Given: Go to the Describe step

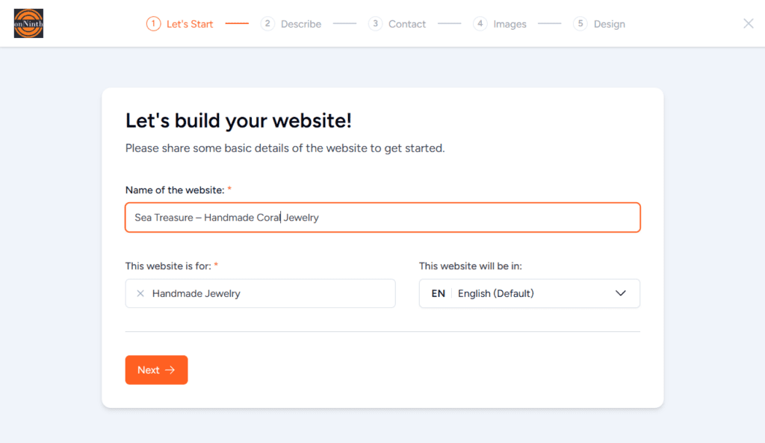Looking at the screenshot, I should (x=300, y=24).
